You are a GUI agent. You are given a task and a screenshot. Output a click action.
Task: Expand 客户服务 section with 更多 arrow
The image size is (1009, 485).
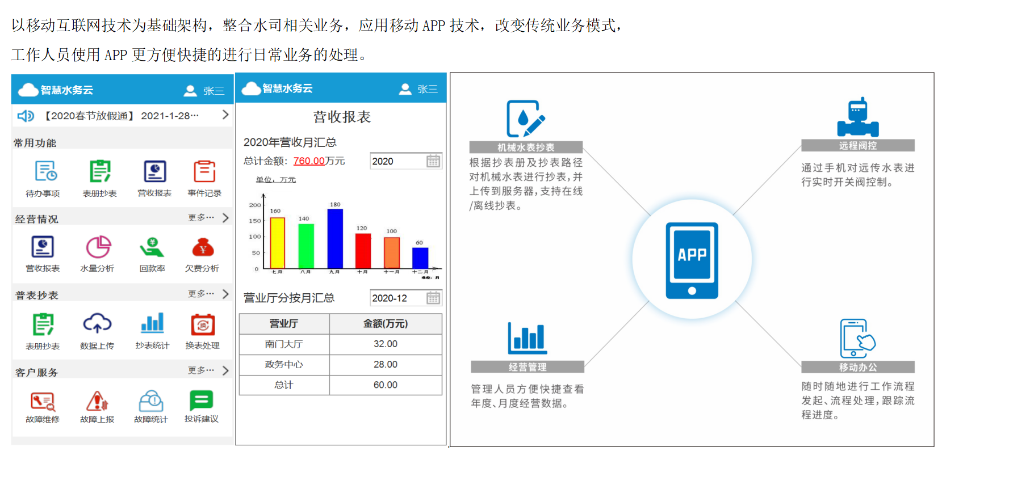click(x=225, y=370)
